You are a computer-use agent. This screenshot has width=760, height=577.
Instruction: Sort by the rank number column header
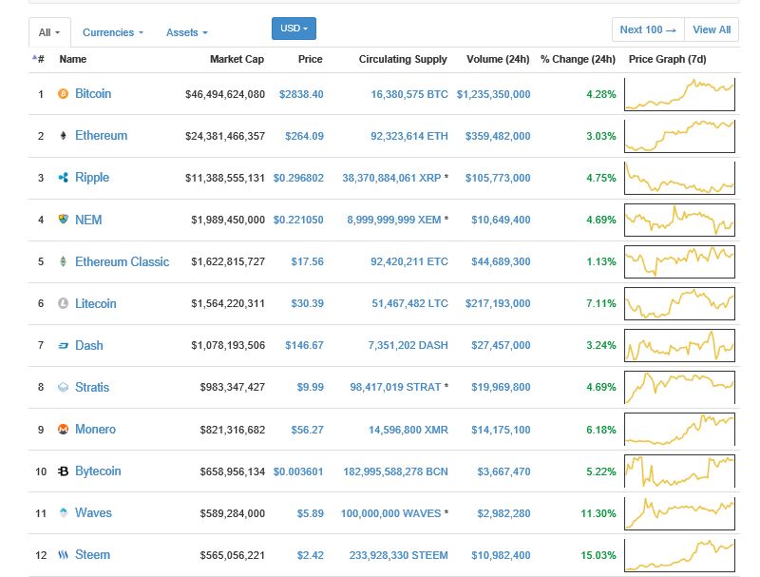pyautogui.click(x=39, y=59)
